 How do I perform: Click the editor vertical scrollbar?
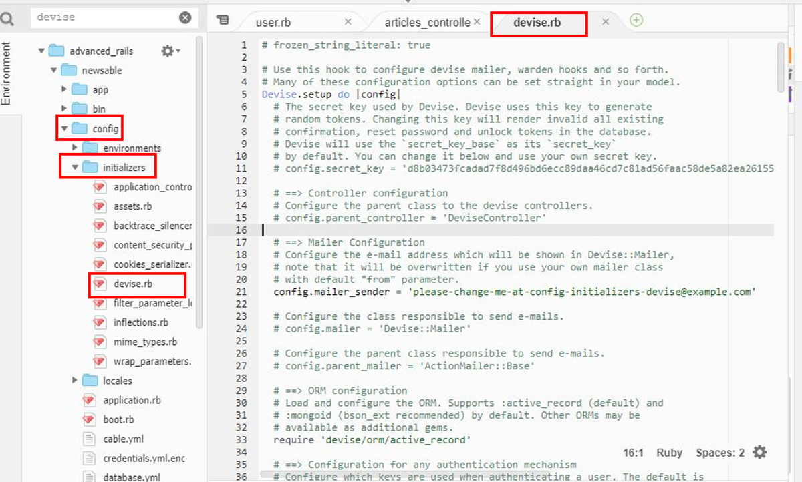pyautogui.click(x=781, y=67)
